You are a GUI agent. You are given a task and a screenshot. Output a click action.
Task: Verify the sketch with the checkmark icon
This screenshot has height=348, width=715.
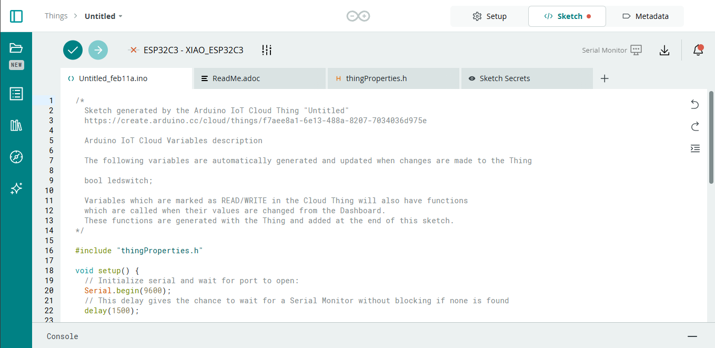[73, 49]
